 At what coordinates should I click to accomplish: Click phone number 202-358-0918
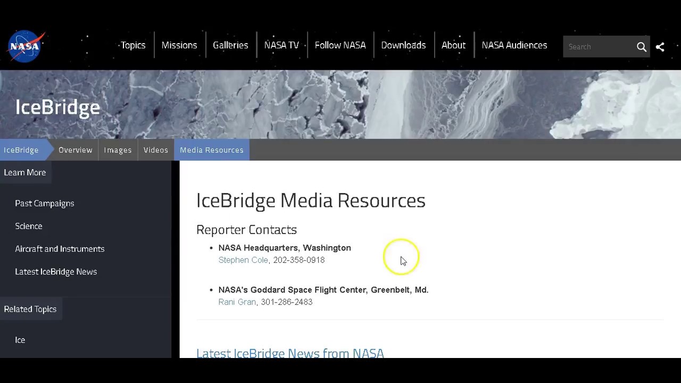(x=299, y=260)
